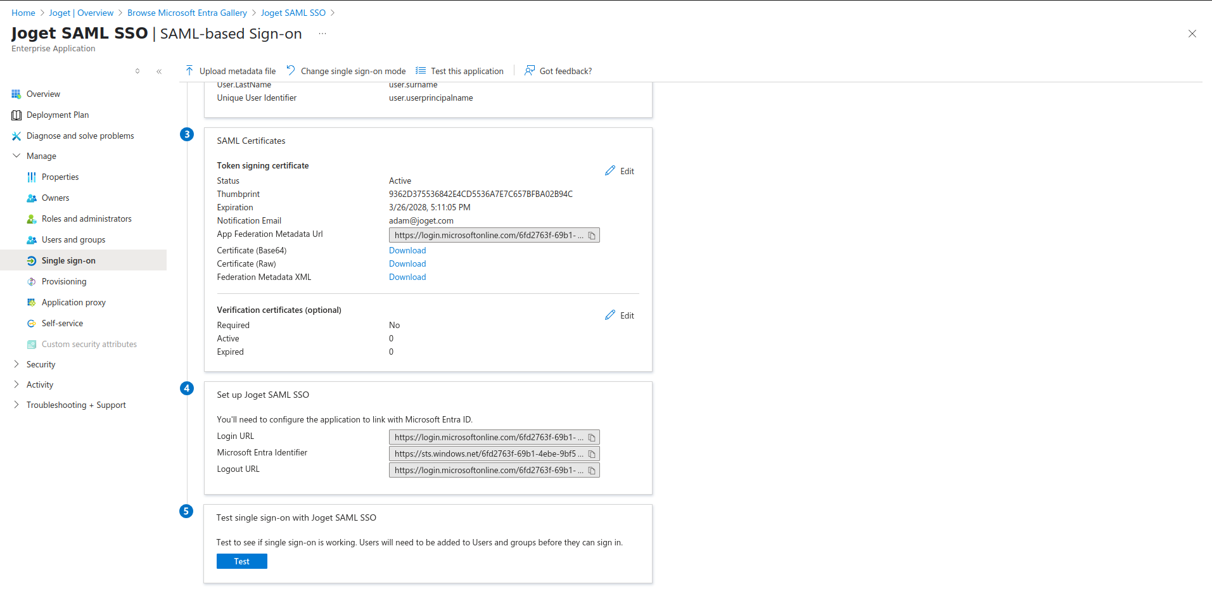The width and height of the screenshot is (1212, 603).
Task: Toggle the sidebar expand/collapse-all arrows
Action: (x=137, y=72)
